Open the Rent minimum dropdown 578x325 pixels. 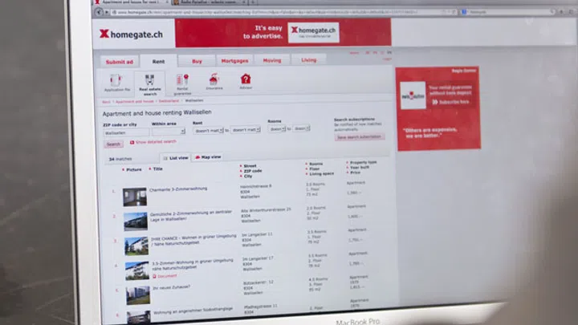(x=208, y=131)
